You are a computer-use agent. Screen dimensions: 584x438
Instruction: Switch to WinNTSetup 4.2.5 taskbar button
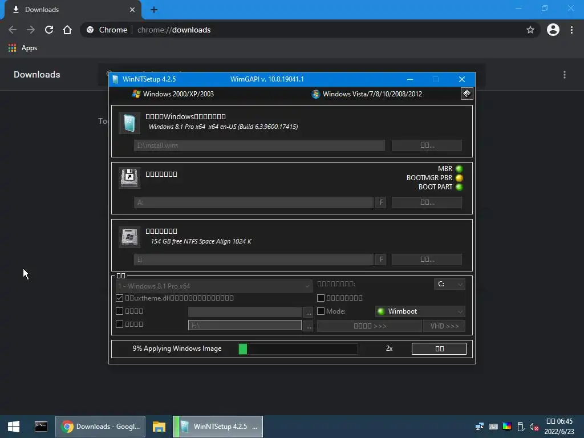218,427
